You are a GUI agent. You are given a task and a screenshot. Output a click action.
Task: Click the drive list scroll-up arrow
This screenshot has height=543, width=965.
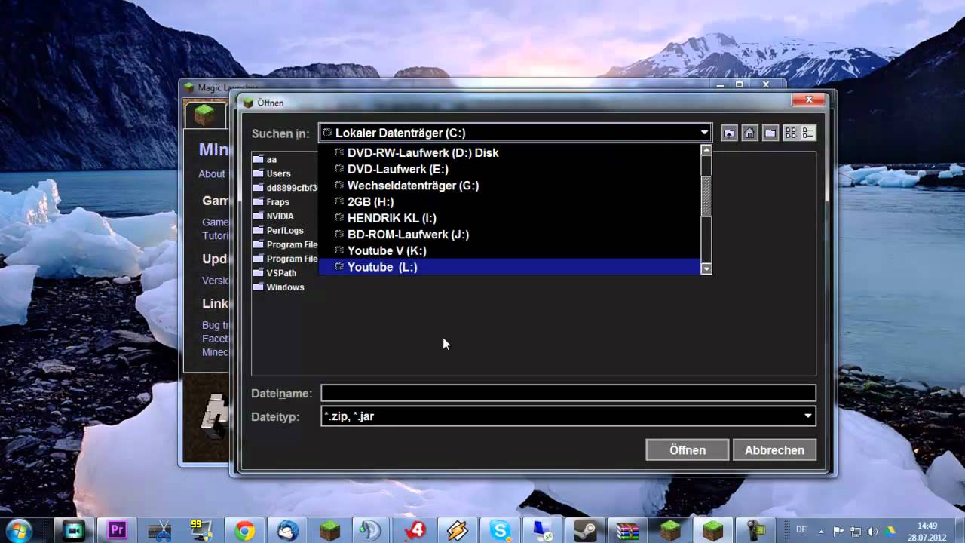coord(706,150)
